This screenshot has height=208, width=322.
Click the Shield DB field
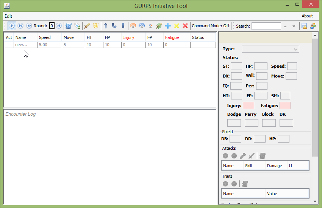point(235,139)
